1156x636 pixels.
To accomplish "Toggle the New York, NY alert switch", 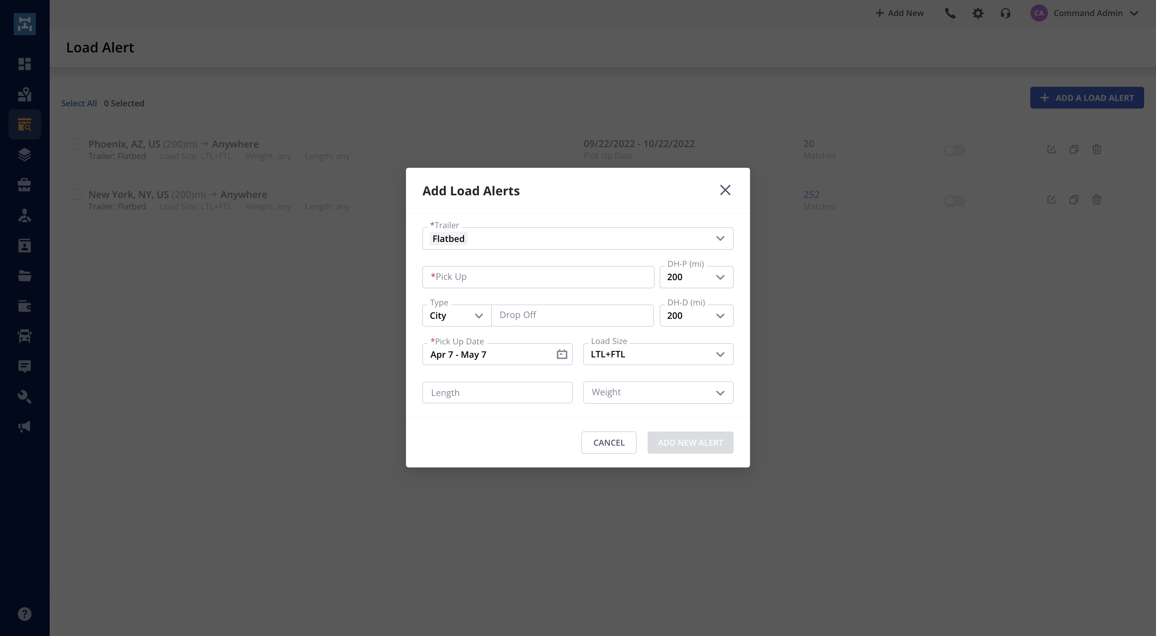I will coord(955,201).
